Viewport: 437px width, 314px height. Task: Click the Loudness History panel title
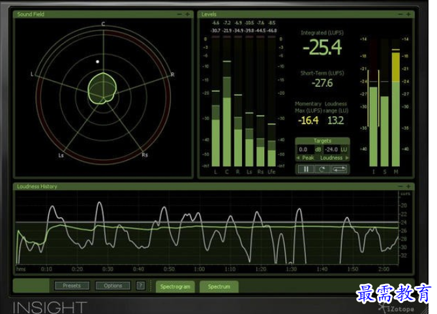37,186
